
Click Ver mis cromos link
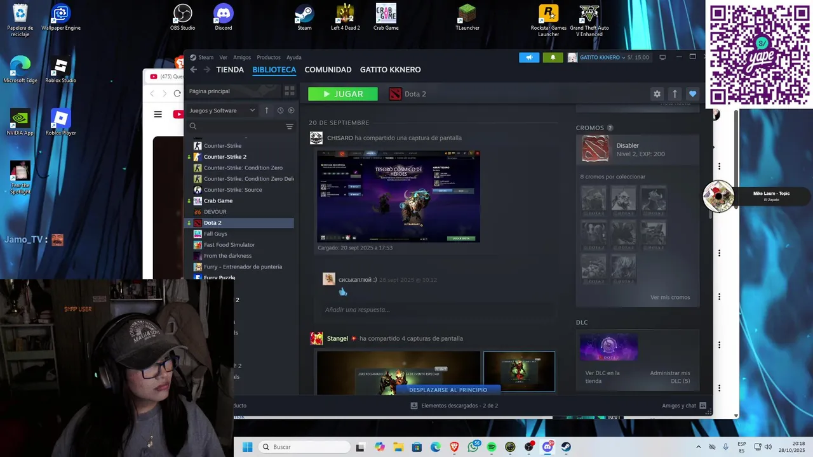(670, 297)
